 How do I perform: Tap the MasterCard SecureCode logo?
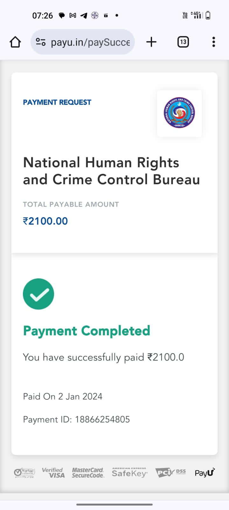[x=88, y=472]
